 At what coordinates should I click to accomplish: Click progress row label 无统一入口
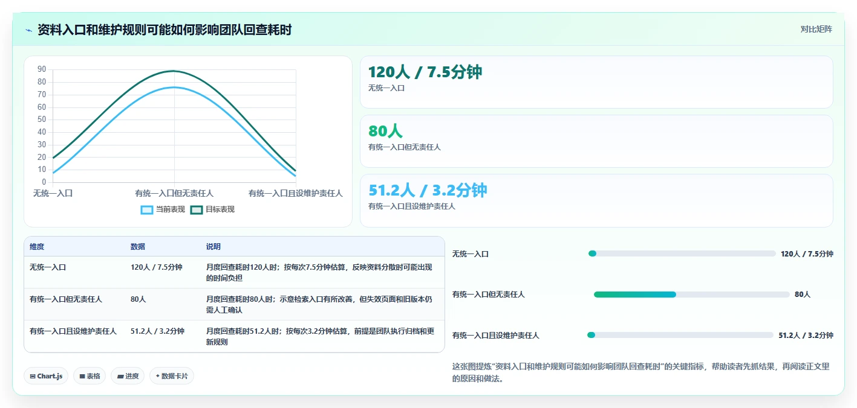(x=471, y=254)
